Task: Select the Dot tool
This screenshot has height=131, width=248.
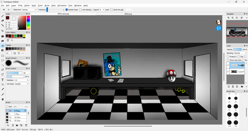Action: pos(2,25)
